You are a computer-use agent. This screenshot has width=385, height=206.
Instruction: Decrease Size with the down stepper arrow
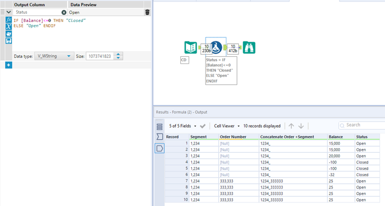point(118,58)
